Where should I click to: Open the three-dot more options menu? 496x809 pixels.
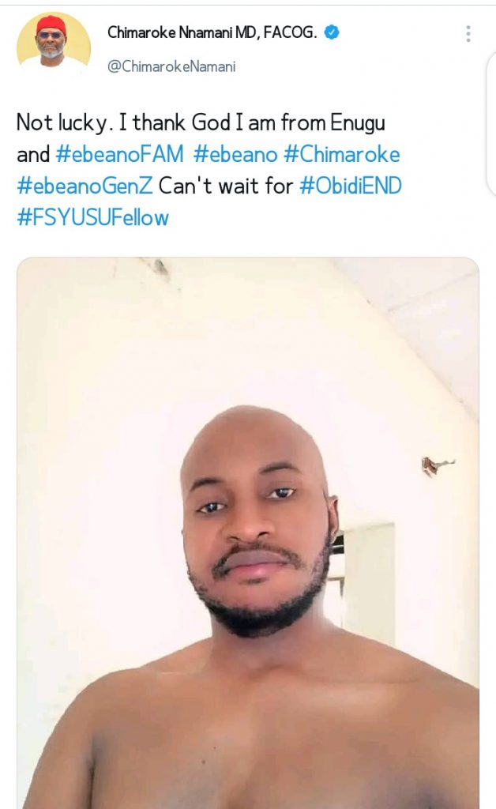(468, 33)
